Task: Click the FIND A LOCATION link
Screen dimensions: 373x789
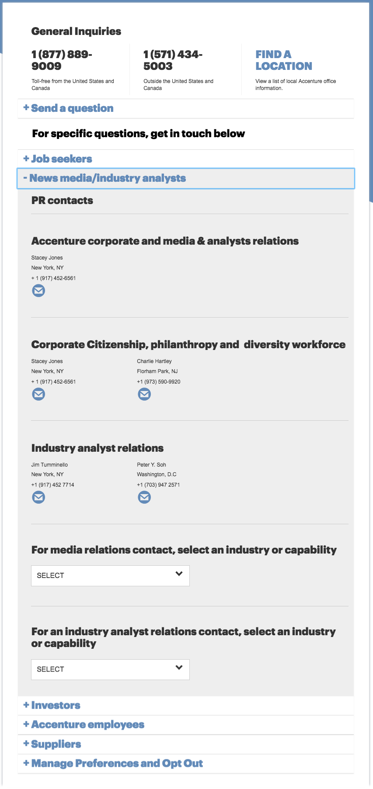Action: click(283, 60)
